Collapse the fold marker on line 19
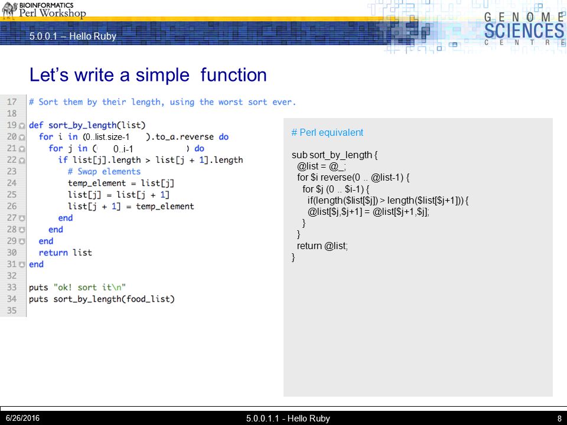Viewport: 567px width, 425px height. tap(22, 126)
